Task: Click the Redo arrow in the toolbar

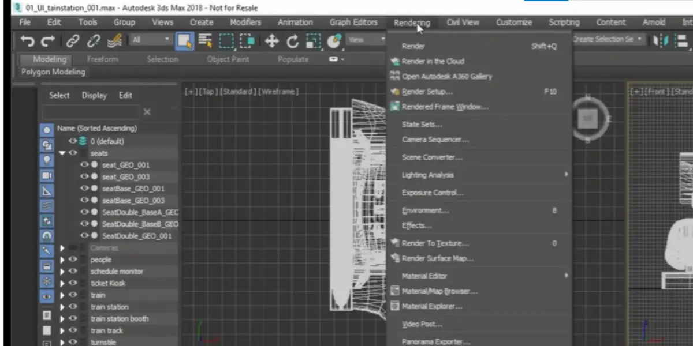Action: pos(49,40)
